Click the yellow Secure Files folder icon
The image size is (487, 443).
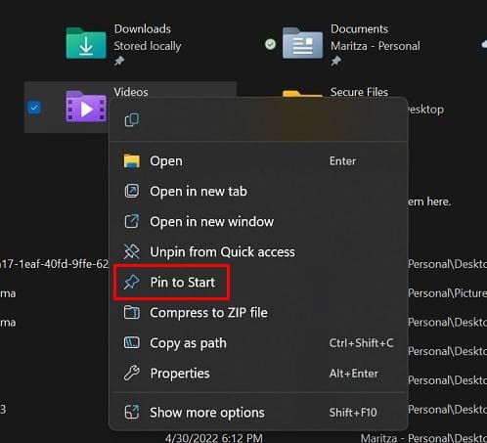coord(302,94)
